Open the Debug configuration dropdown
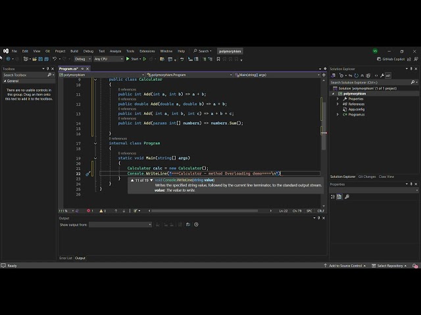Image resolution: width=421 pixels, height=315 pixels. [x=82, y=59]
